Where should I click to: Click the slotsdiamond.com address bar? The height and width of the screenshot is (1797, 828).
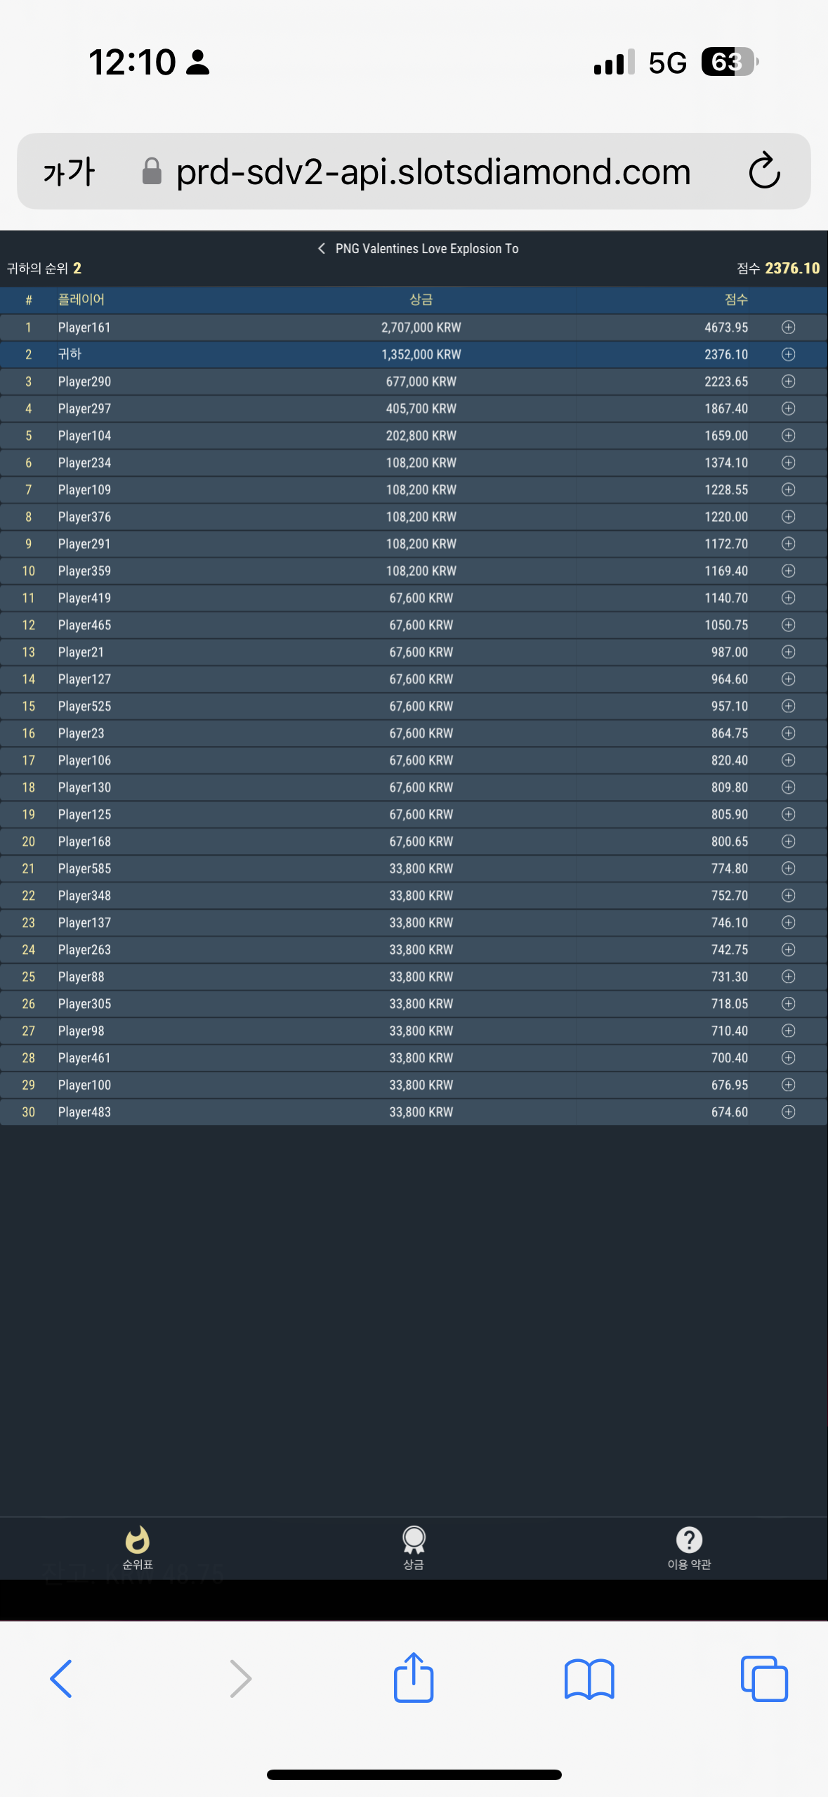pos(414,171)
